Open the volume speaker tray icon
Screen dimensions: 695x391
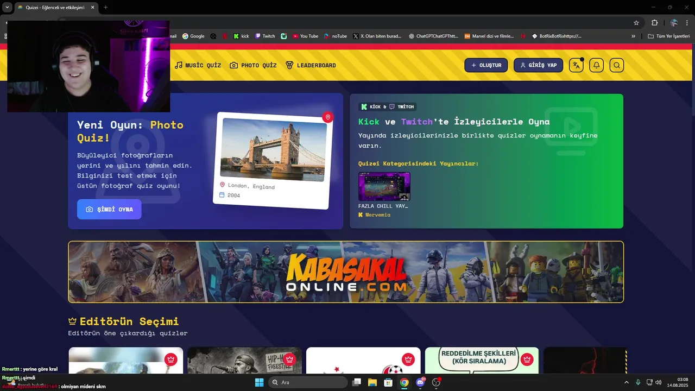[x=659, y=382]
